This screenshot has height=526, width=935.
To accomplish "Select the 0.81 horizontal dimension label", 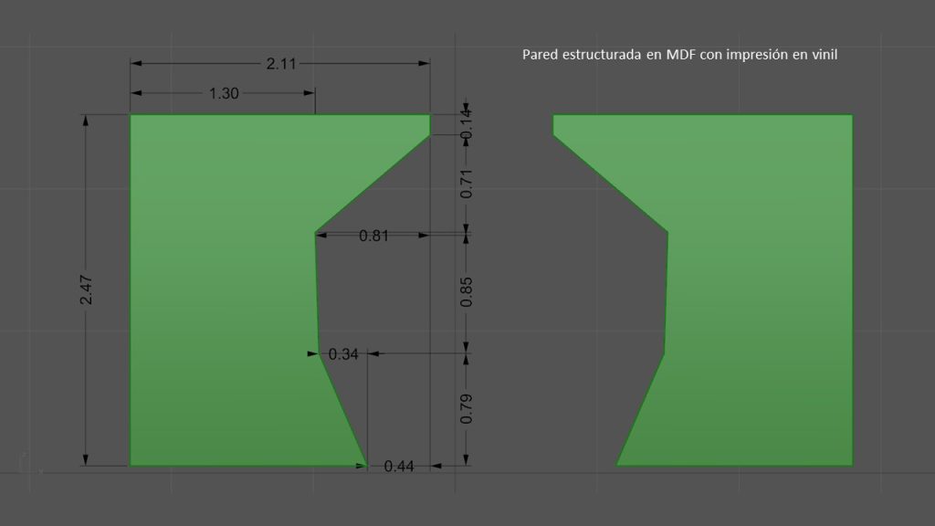I will coord(373,236).
